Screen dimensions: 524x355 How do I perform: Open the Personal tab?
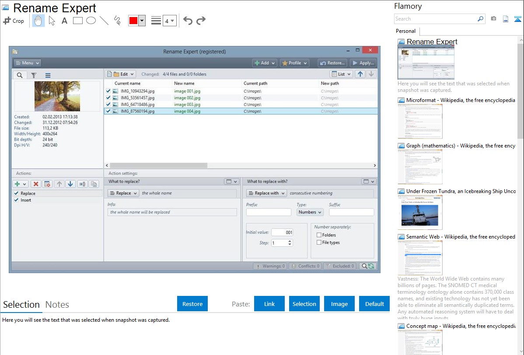tap(406, 31)
